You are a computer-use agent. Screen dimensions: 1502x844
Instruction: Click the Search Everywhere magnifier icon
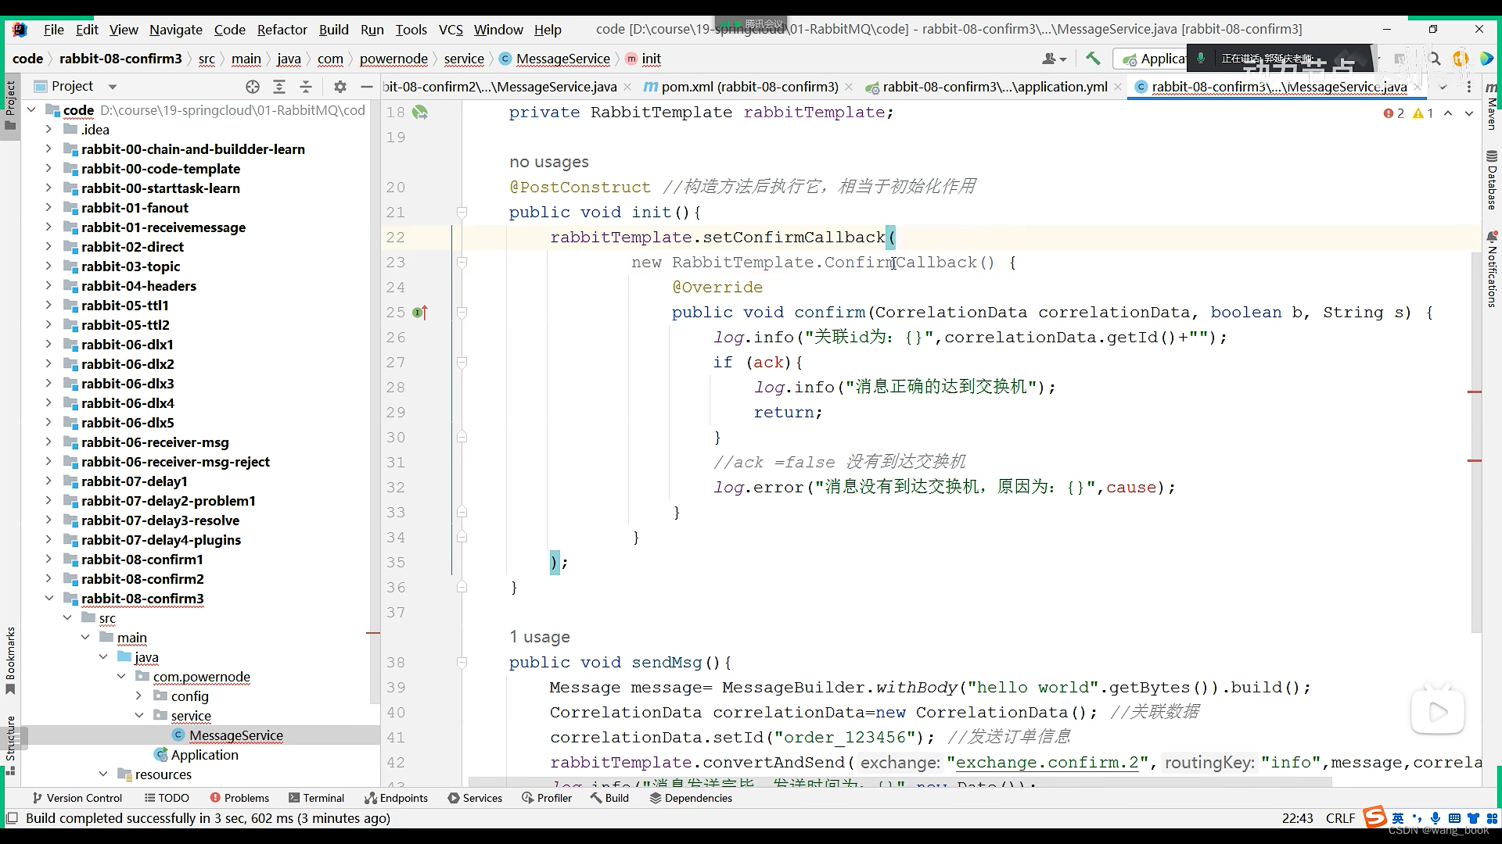(1434, 59)
